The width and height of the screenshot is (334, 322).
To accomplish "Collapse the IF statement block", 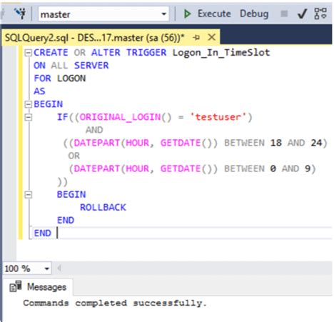I will click(x=29, y=117).
